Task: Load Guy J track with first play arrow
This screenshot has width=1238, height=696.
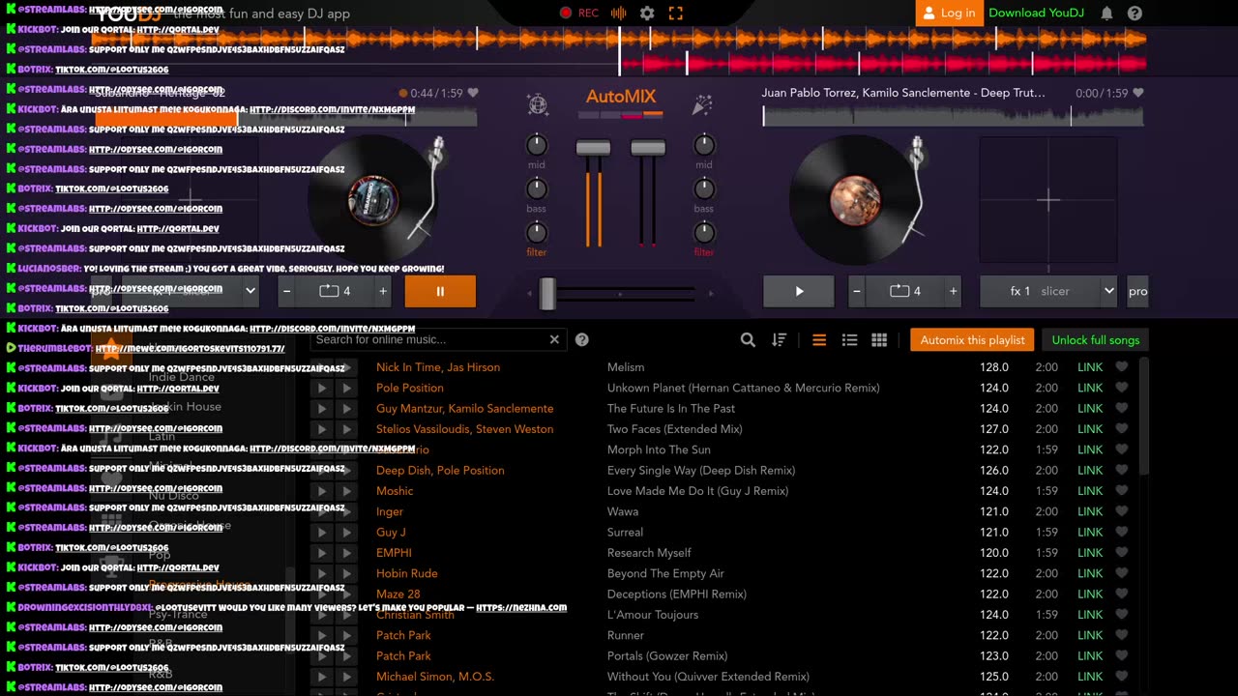Action: 322,533
